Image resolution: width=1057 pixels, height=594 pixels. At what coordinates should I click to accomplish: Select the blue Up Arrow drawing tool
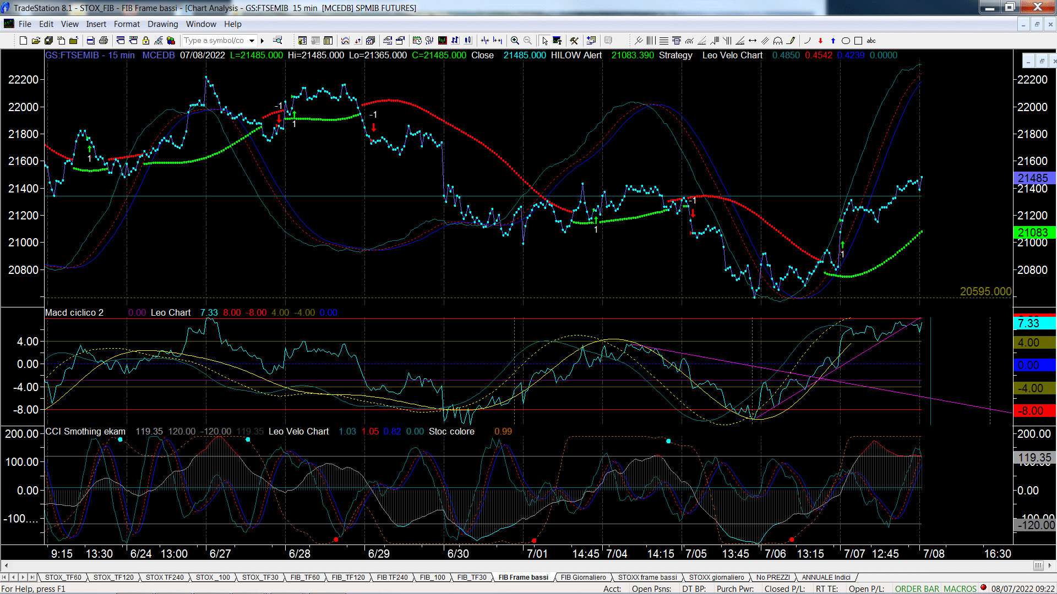pos(833,40)
